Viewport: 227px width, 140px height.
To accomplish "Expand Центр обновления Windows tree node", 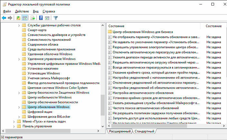I will (19, 107).
